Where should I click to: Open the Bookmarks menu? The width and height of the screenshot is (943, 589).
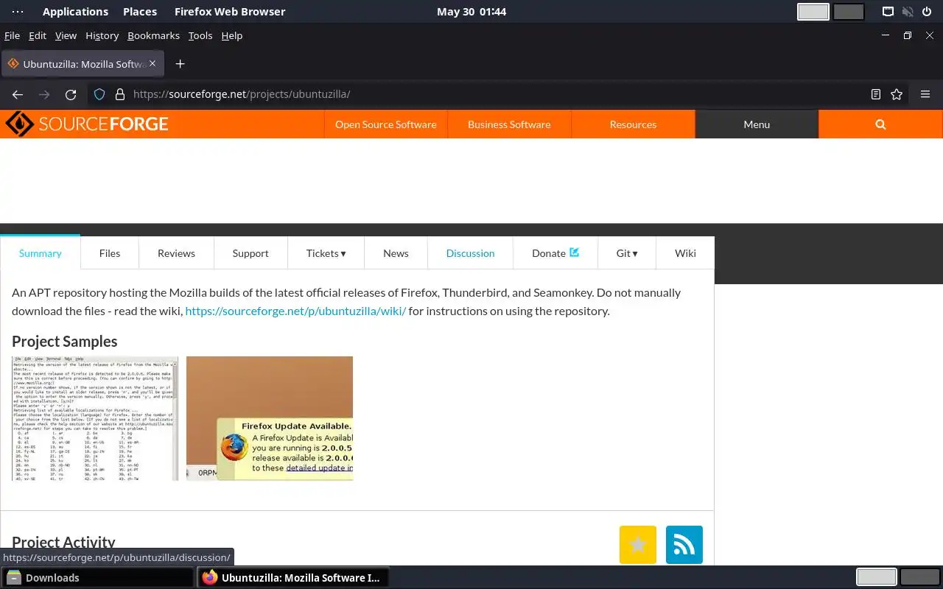(x=153, y=35)
